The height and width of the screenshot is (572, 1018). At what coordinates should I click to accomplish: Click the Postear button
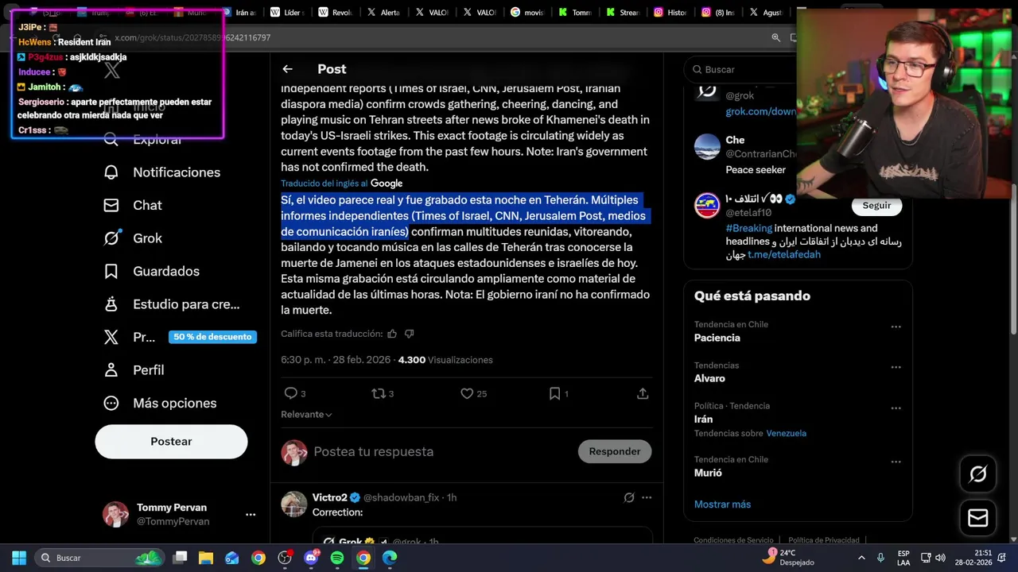[171, 442]
